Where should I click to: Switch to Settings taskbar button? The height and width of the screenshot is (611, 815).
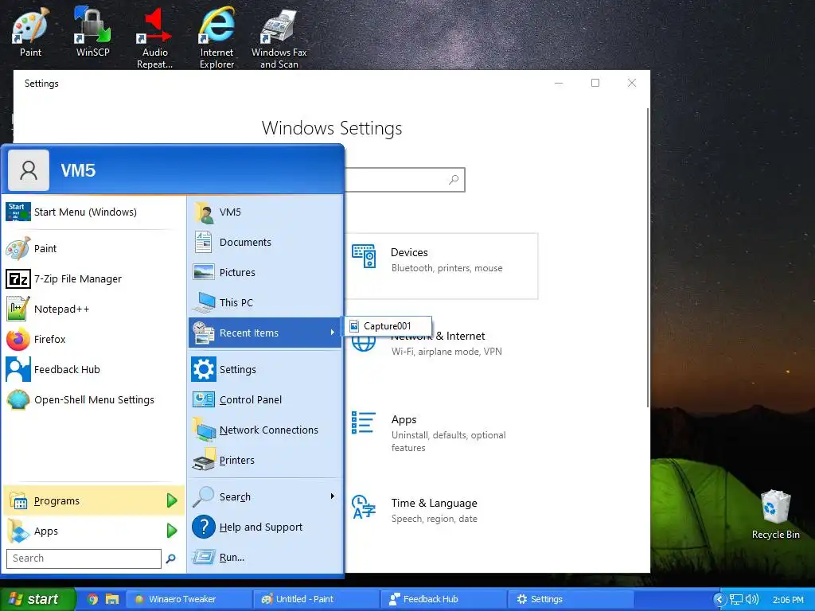tap(571, 599)
